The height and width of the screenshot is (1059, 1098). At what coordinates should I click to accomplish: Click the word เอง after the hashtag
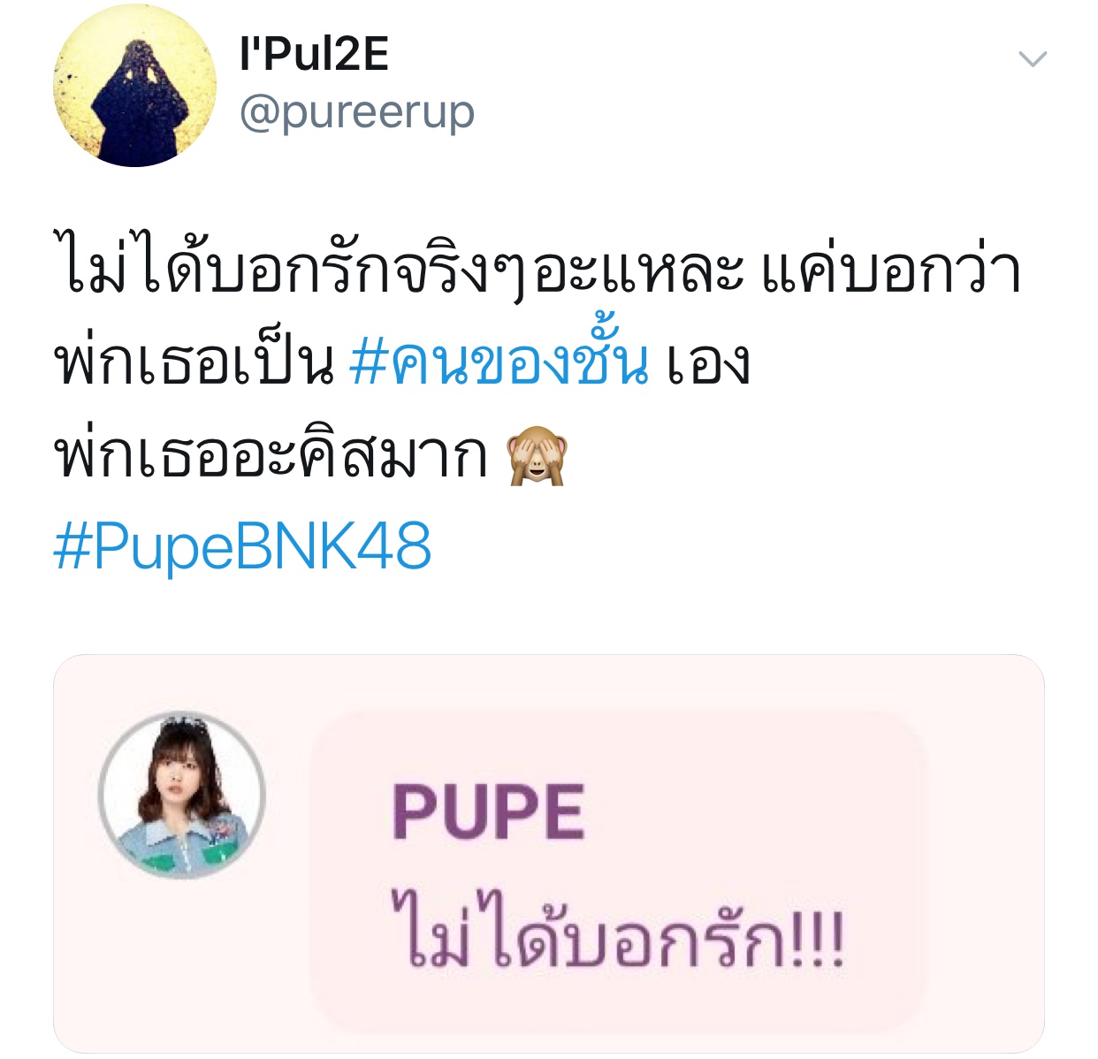point(709,364)
